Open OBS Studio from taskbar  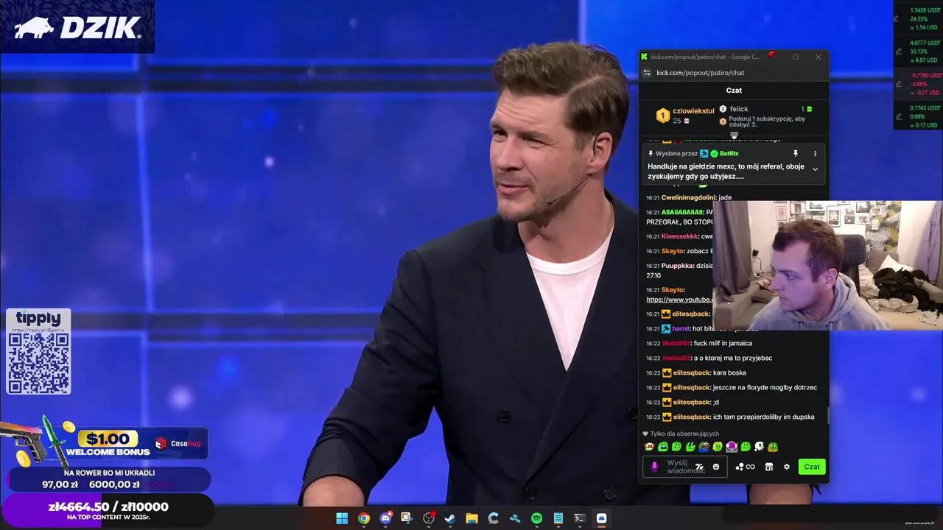429,518
